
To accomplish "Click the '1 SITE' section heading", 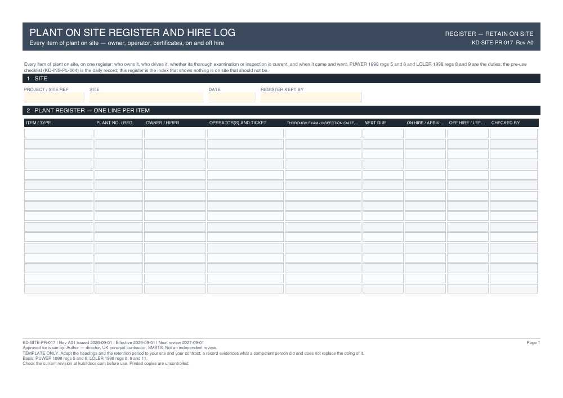I will 281,79.
